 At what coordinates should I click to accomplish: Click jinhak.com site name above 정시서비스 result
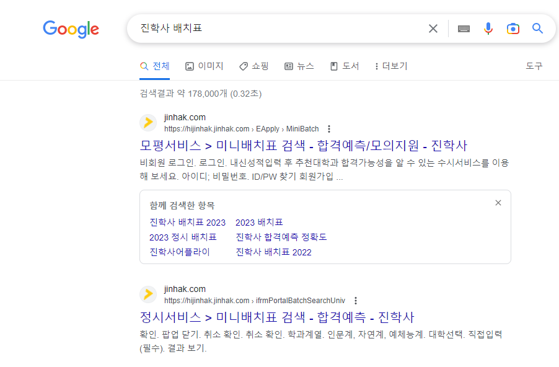185,289
